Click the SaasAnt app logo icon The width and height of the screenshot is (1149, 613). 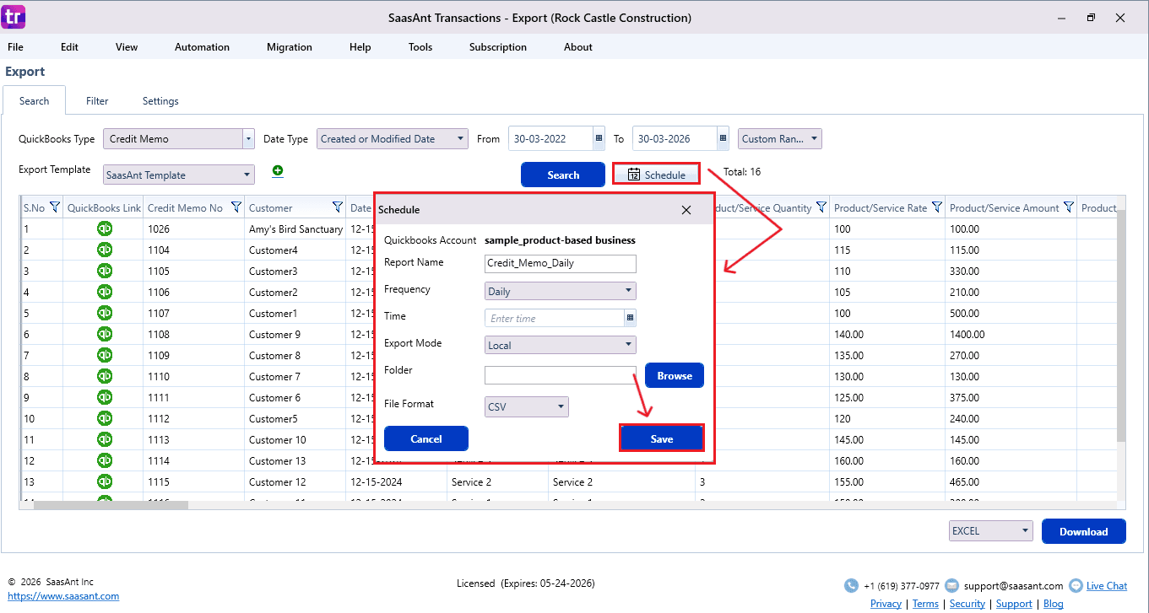pos(14,16)
